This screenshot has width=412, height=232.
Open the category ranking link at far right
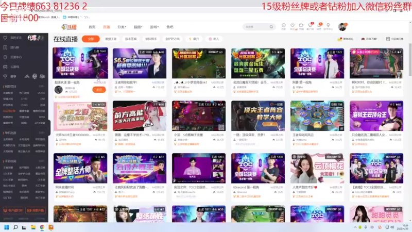(x=394, y=39)
